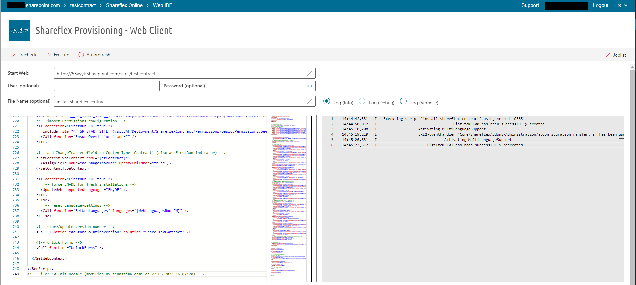
Task: Run the Precheck command
Action: coord(24,55)
